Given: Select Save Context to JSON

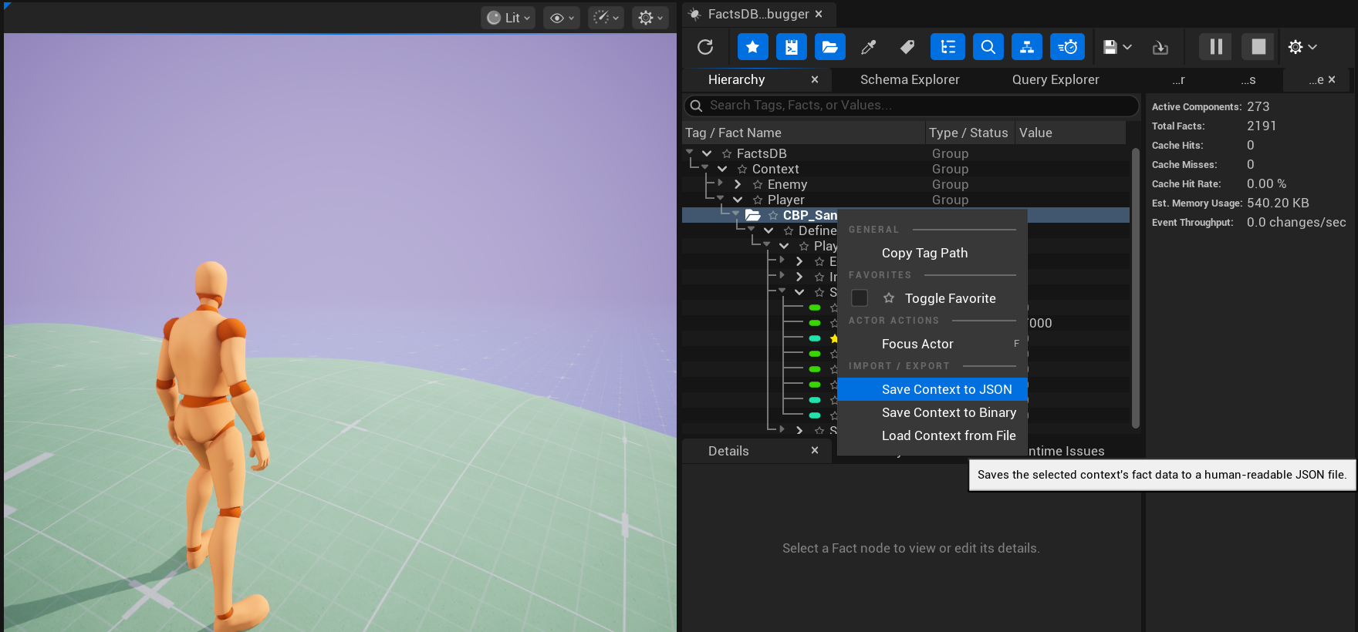Looking at the screenshot, I should coord(932,389).
